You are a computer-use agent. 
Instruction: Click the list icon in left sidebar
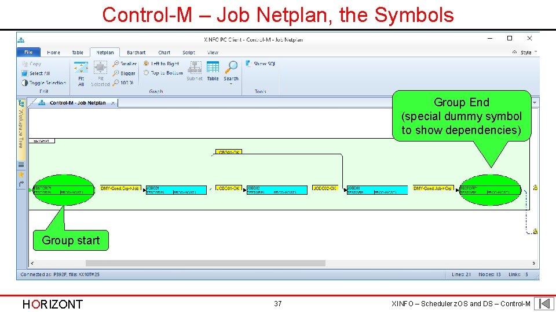click(x=21, y=165)
